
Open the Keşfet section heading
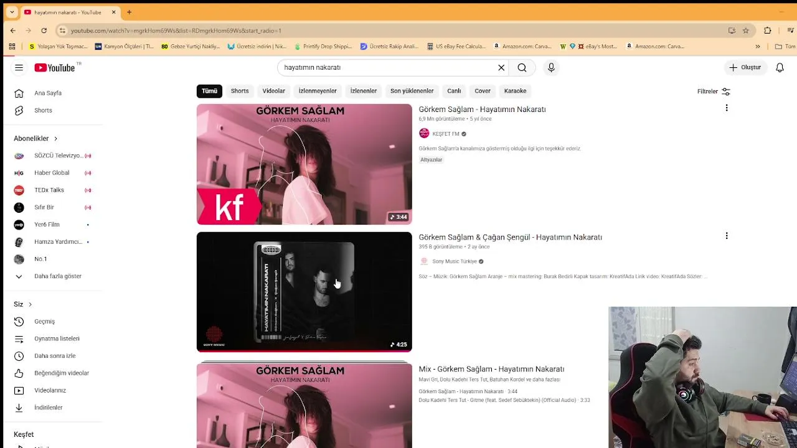pyautogui.click(x=24, y=434)
